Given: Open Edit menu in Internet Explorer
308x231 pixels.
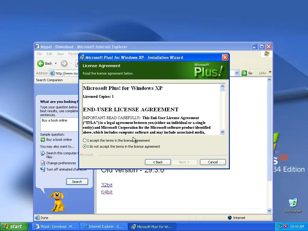Looking at the screenshot, I should pyautogui.click(x=49, y=54).
